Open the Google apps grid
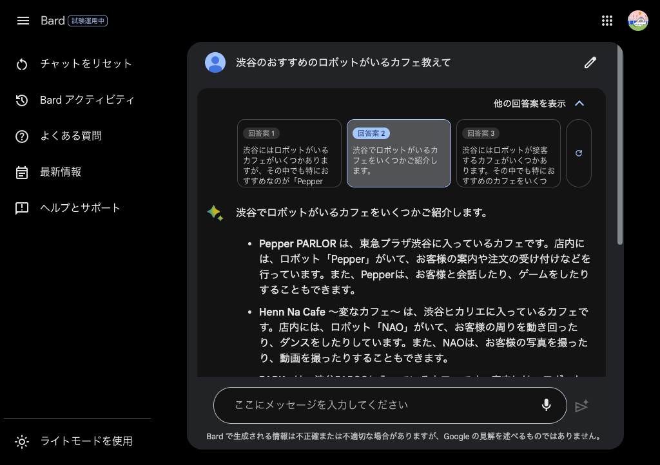660x465 pixels. 607,20
